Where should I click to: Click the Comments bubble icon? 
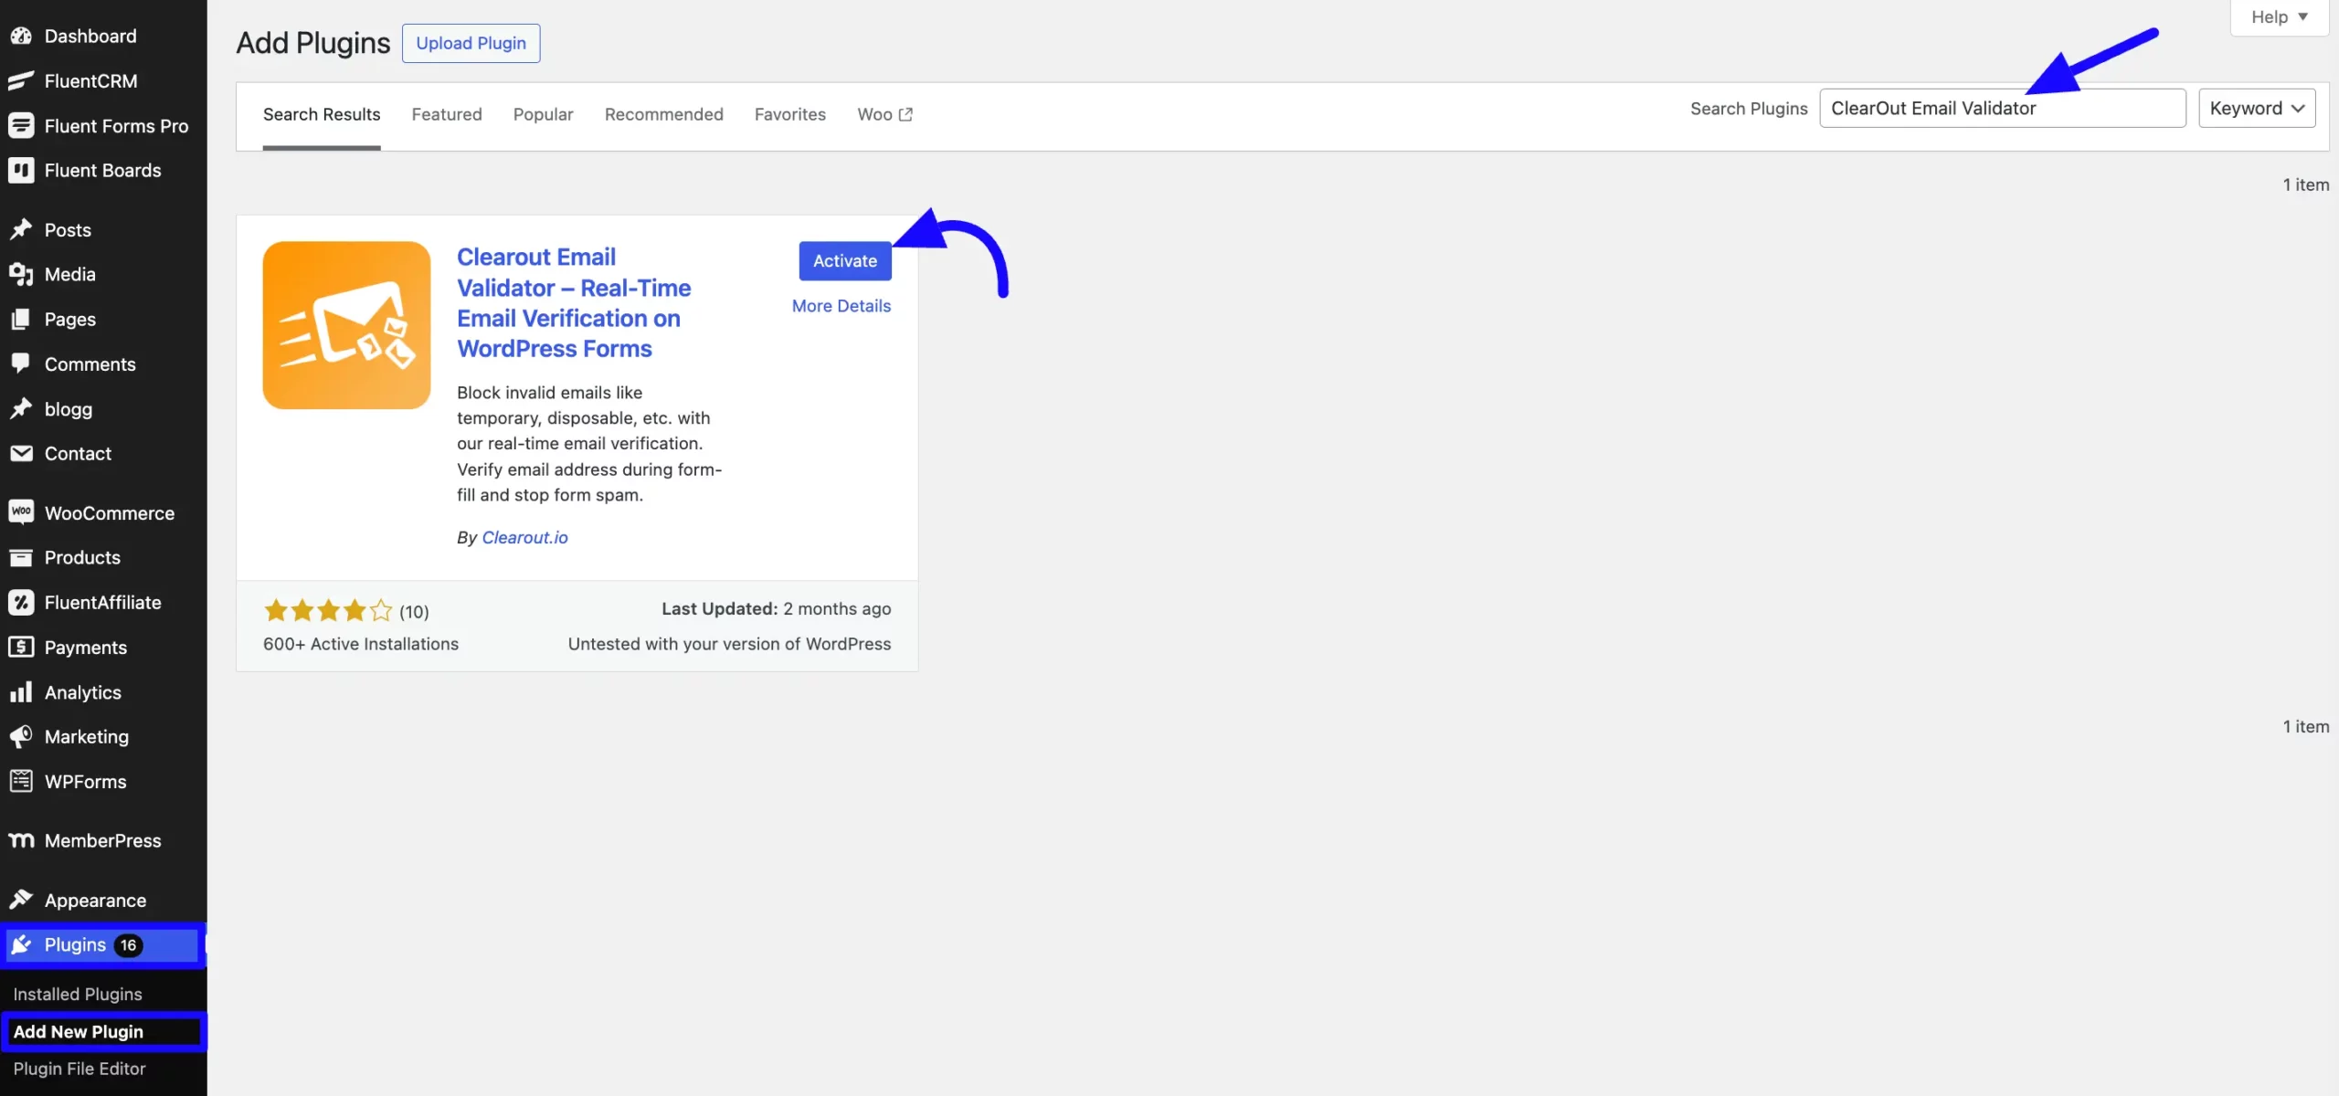coord(21,364)
